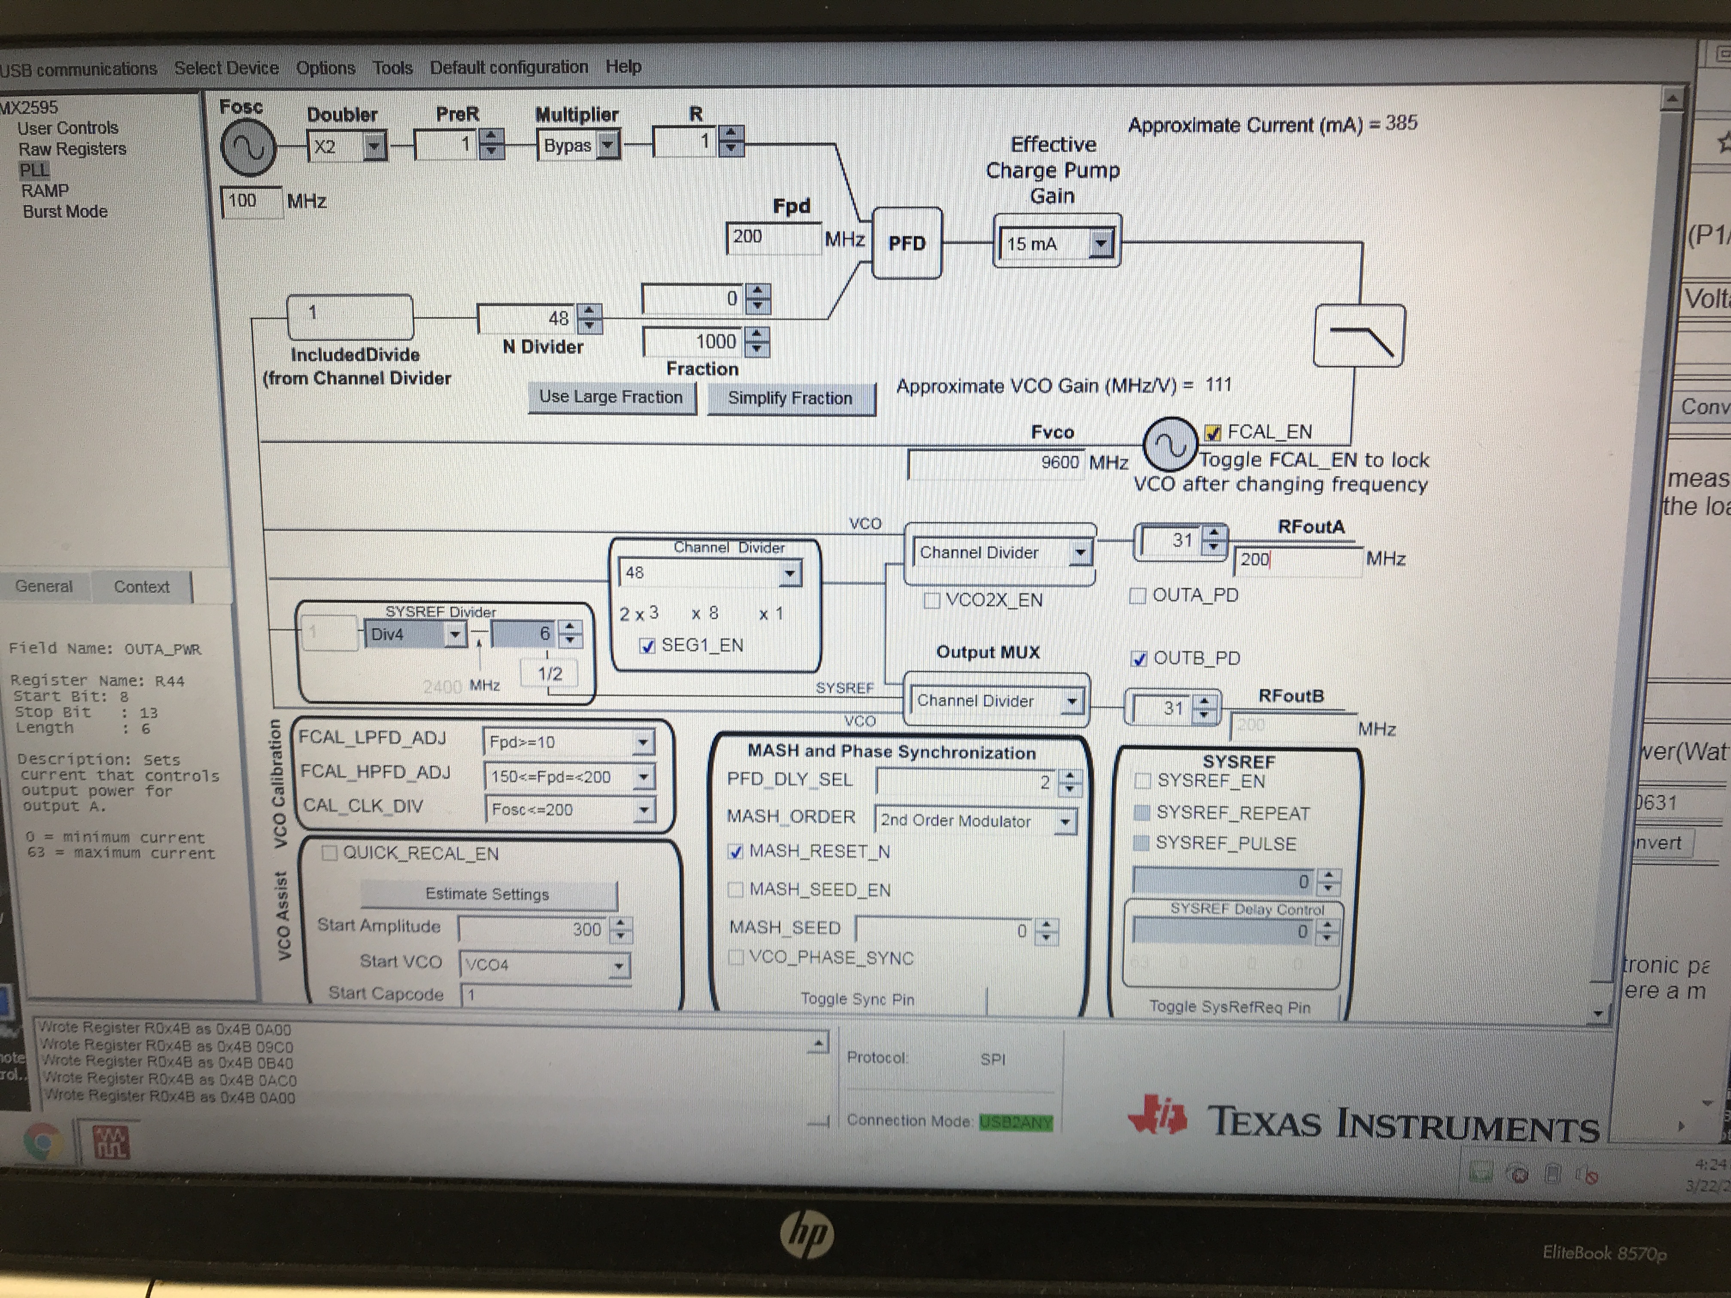Open the Doubler X2 dropdown
1731x1298 pixels.
pos(374,146)
